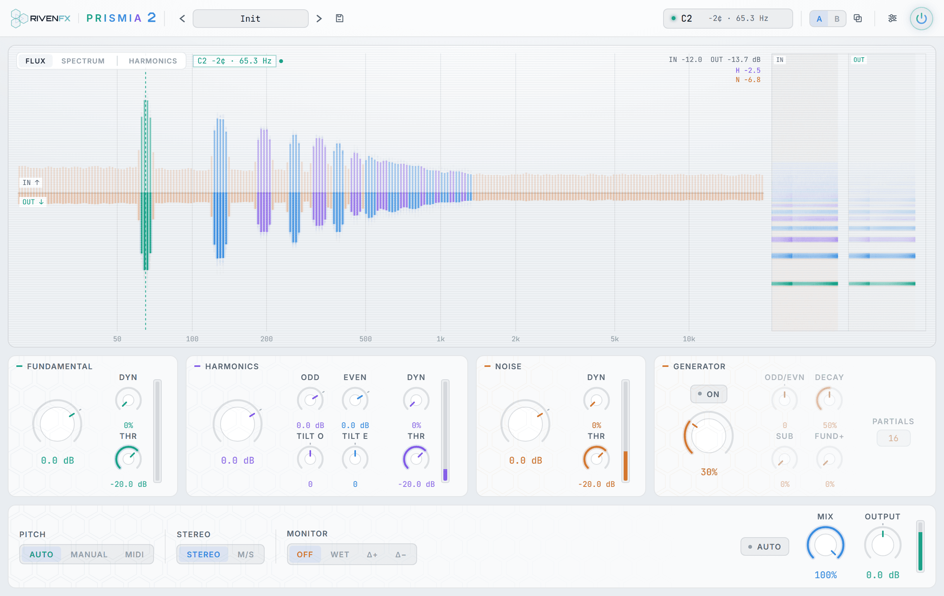Click the IN spectrogram panel

(x=804, y=192)
